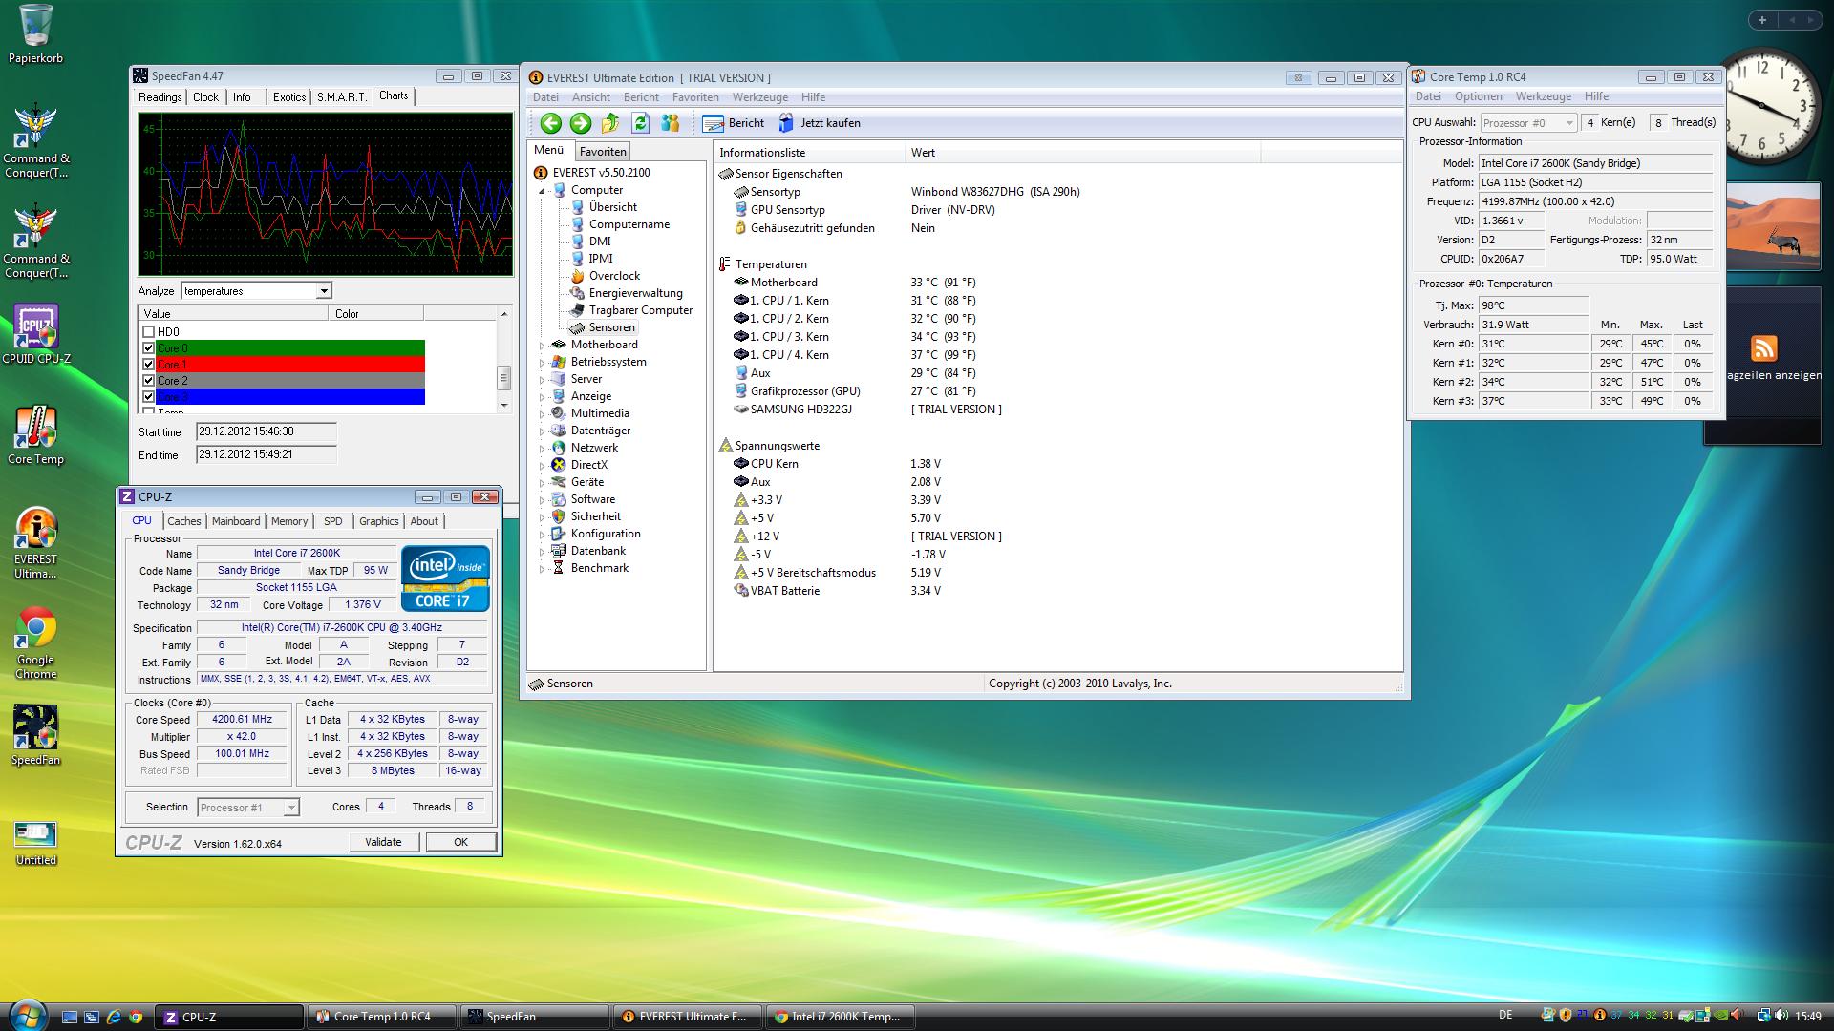The image size is (1834, 1031).
Task: Click the green back arrow in EVEREST toolbar
Action: (550, 123)
